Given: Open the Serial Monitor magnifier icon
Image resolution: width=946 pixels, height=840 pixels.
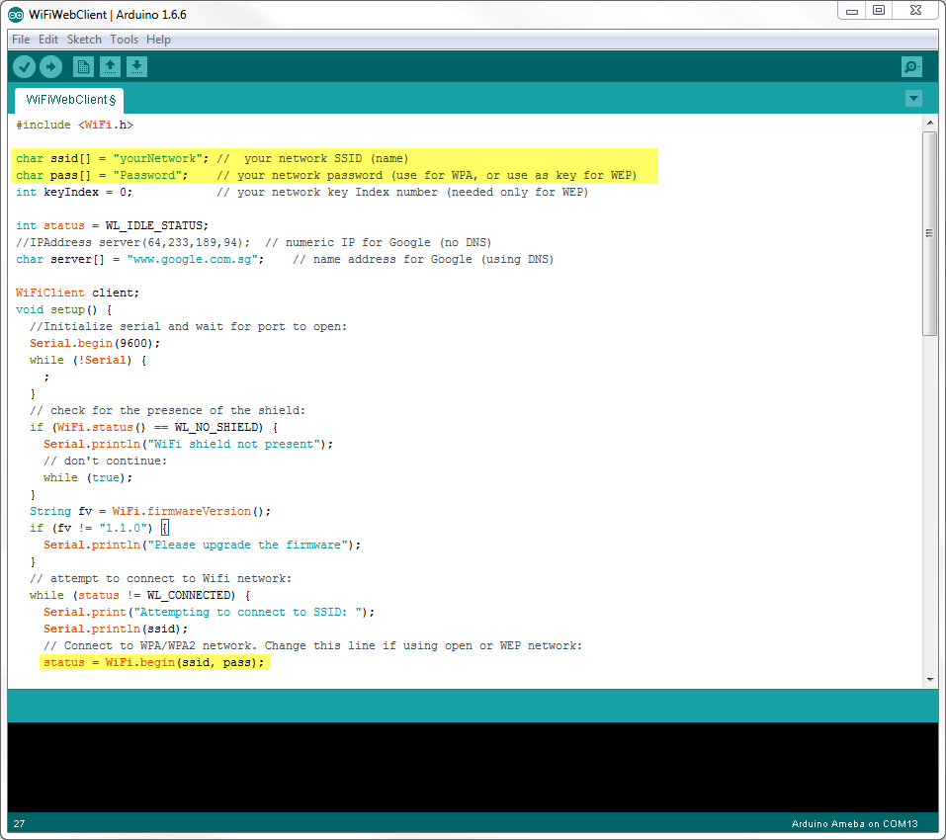Looking at the screenshot, I should point(911,67).
